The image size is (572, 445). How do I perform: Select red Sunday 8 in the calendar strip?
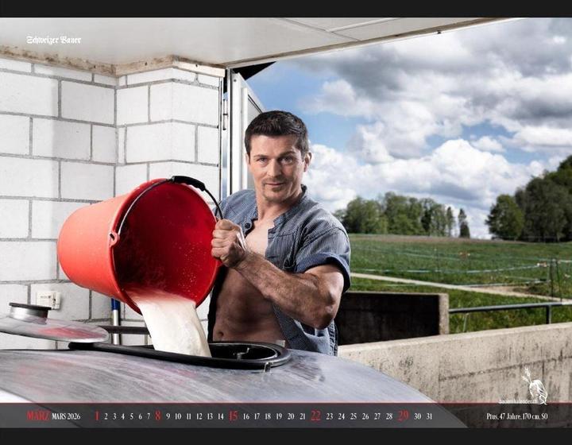(157, 416)
